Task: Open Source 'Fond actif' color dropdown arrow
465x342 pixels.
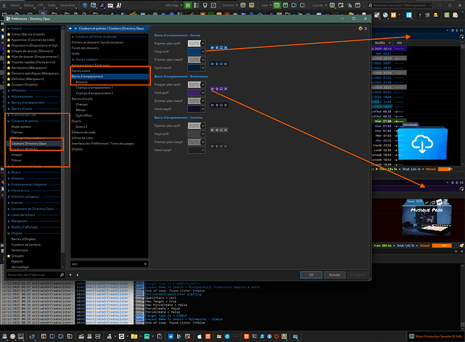Action: point(204,51)
